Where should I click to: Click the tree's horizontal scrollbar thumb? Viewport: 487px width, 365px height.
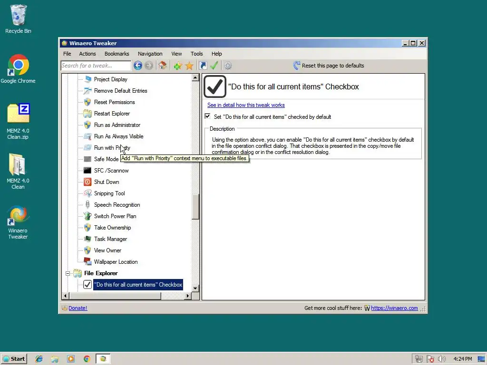(x=115, y=296)
